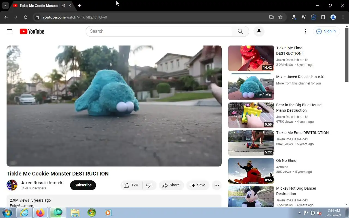
Task: Open a new browser tab
Action: (x=79, y=5)
